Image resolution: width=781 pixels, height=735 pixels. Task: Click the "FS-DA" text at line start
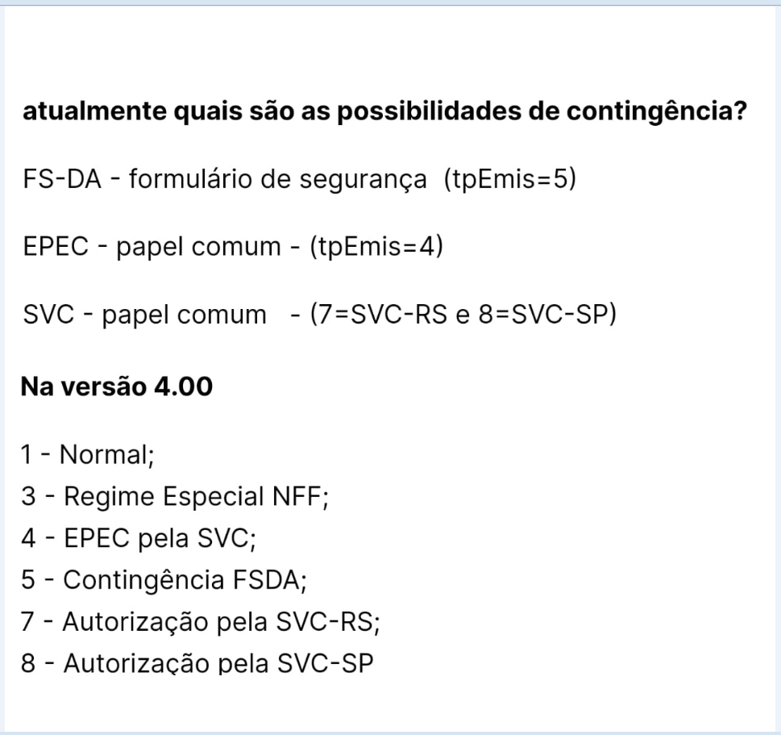(x=61, y=179)
